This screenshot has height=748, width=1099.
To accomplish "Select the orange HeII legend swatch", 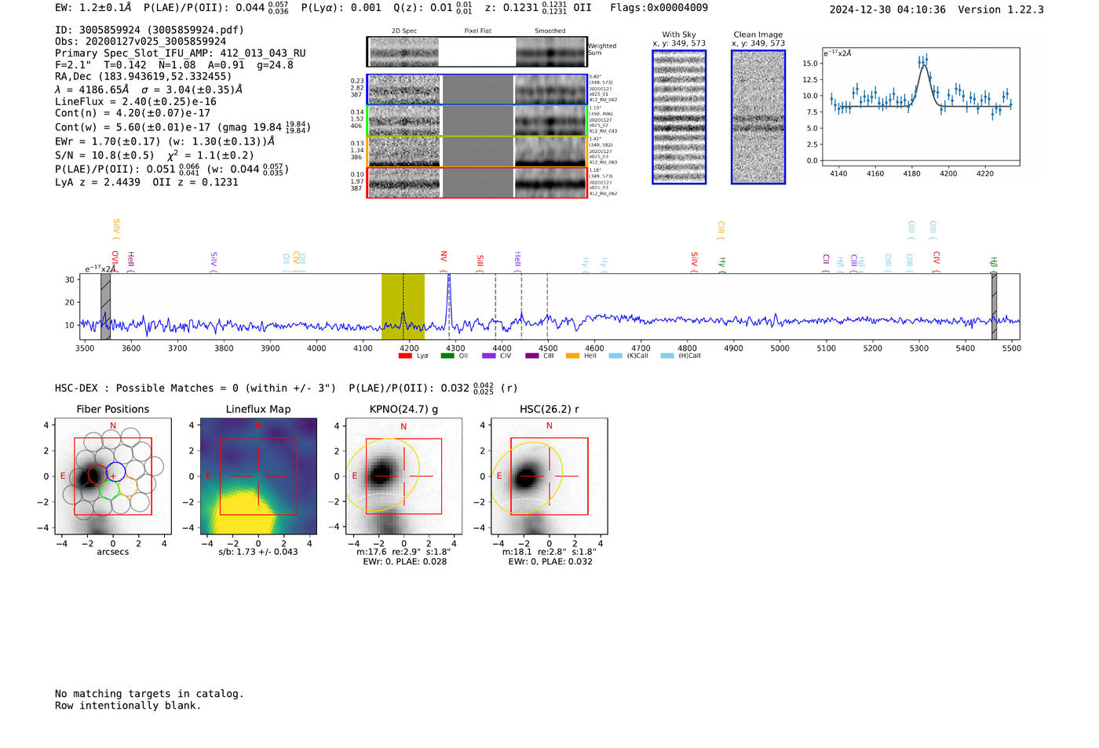I will pyautogui.click(x=573, y=356).
